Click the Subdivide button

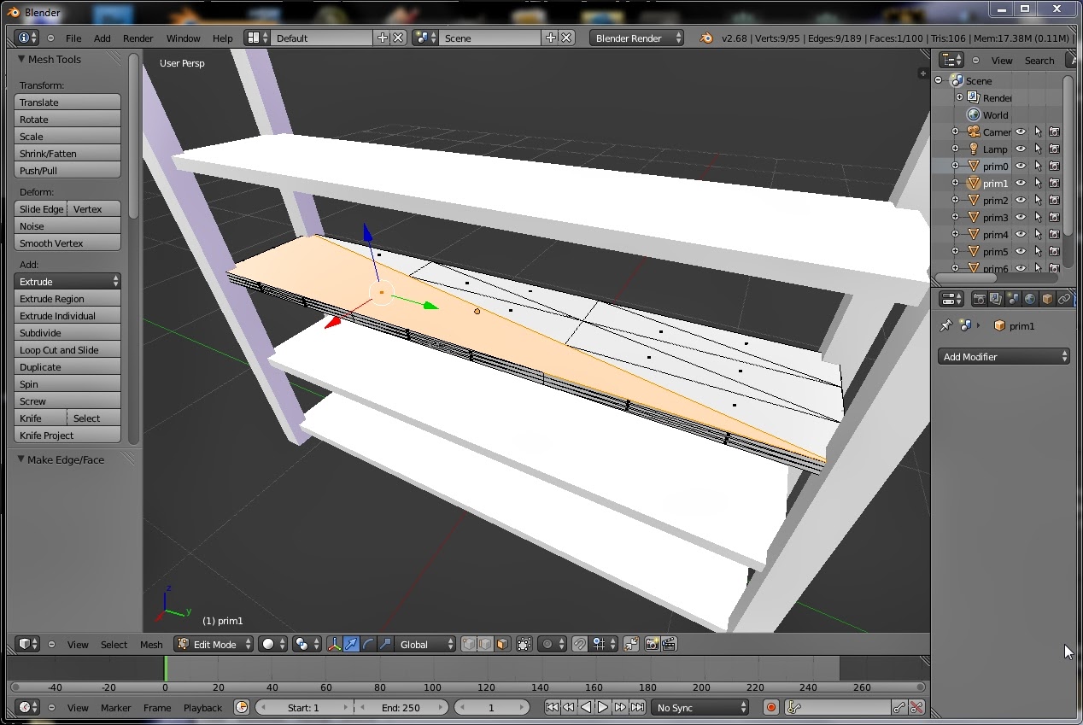(x=67, y=333)
